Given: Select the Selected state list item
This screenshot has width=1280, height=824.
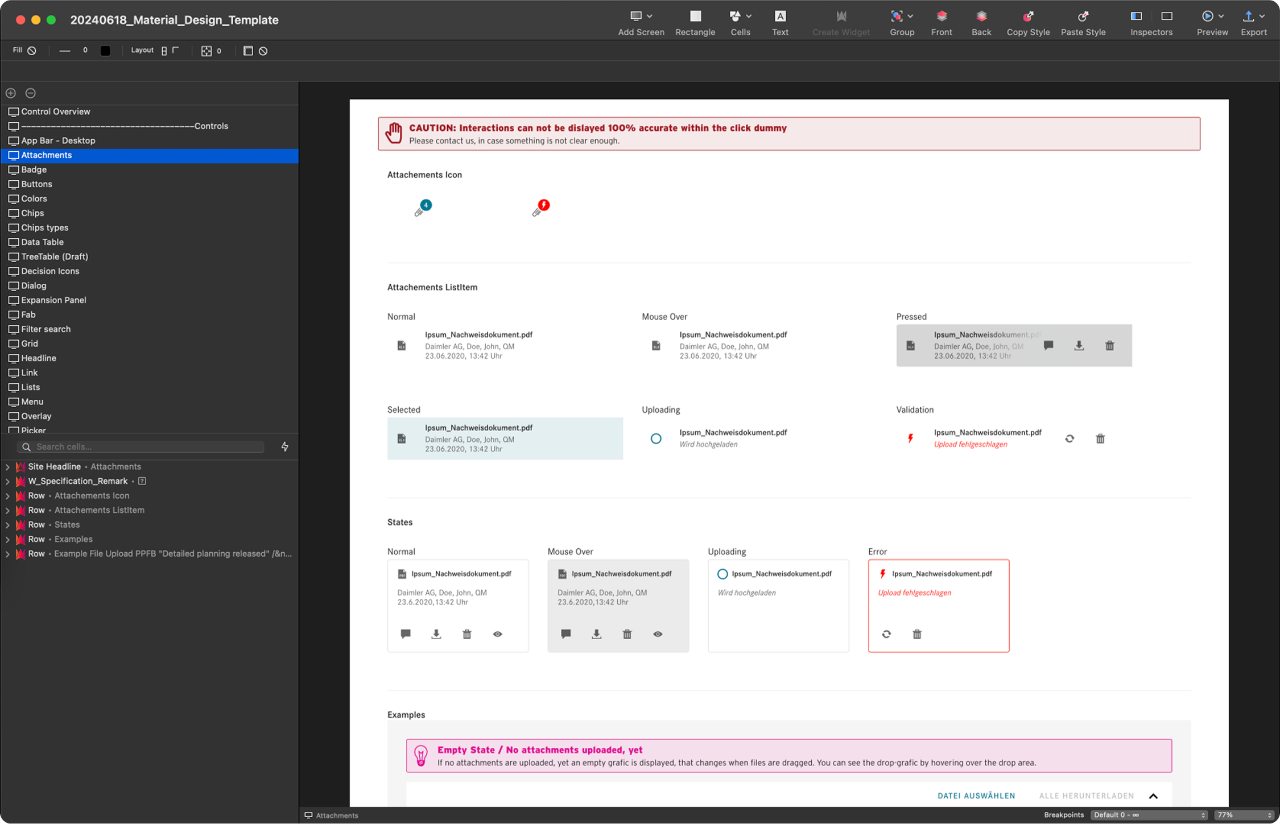Looking at the screenshot, I should [x=505, y=438].
